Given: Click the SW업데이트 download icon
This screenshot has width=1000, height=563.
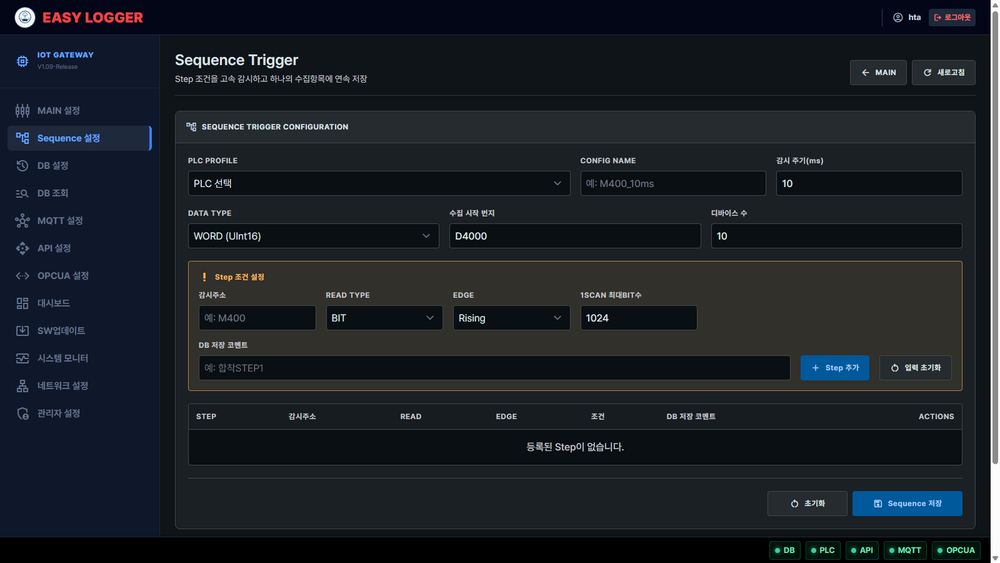Looking at the screenshot, I should pyautogui.click(x=22, y=331).
